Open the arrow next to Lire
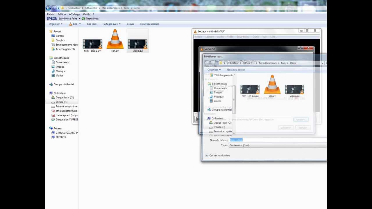This screenshot has width=372, height=209. (80, 24)
